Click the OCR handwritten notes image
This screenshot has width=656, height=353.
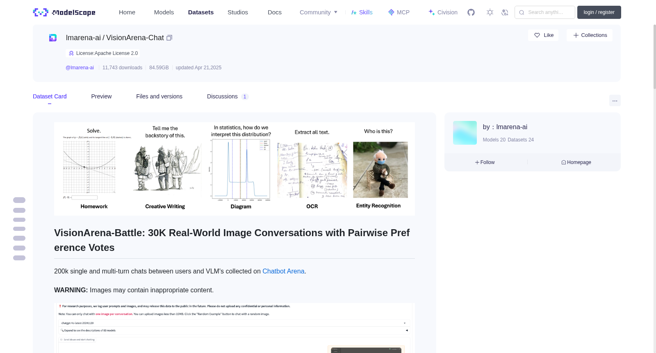[312, 170]
